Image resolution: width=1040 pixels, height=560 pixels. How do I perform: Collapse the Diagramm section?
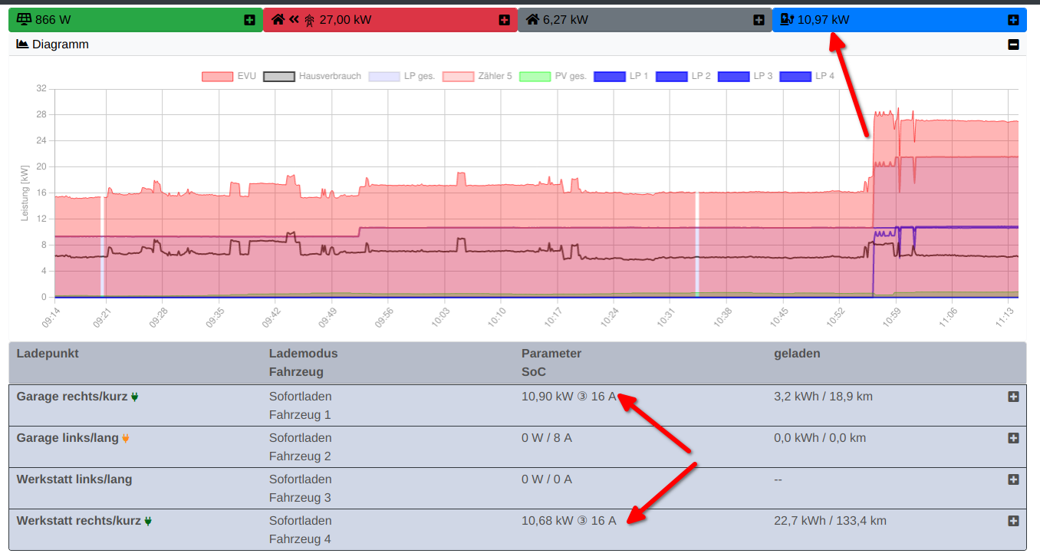(x=1013, y=44)
